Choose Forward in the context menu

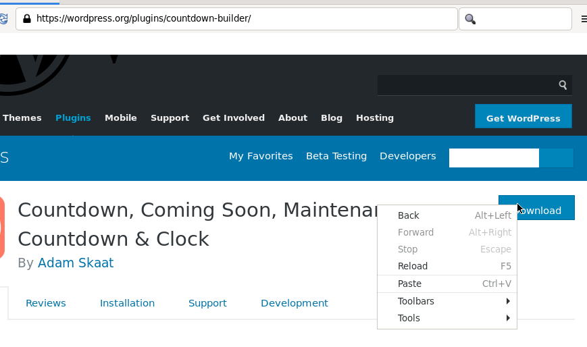(x=447, y=232)
